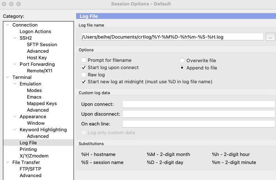276x180 pixels.
Task: Open the X/Y/Zmodem settings
Action: click(x=34, y=156)
